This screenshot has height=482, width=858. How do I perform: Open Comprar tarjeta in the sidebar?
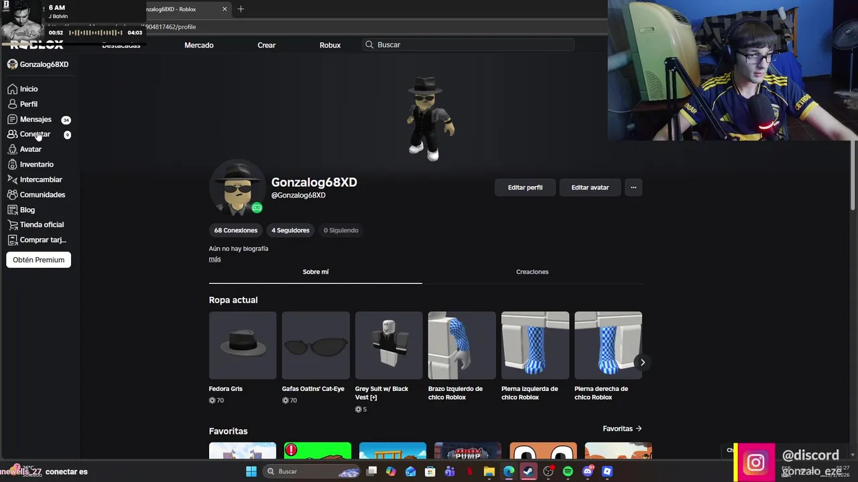42,240
